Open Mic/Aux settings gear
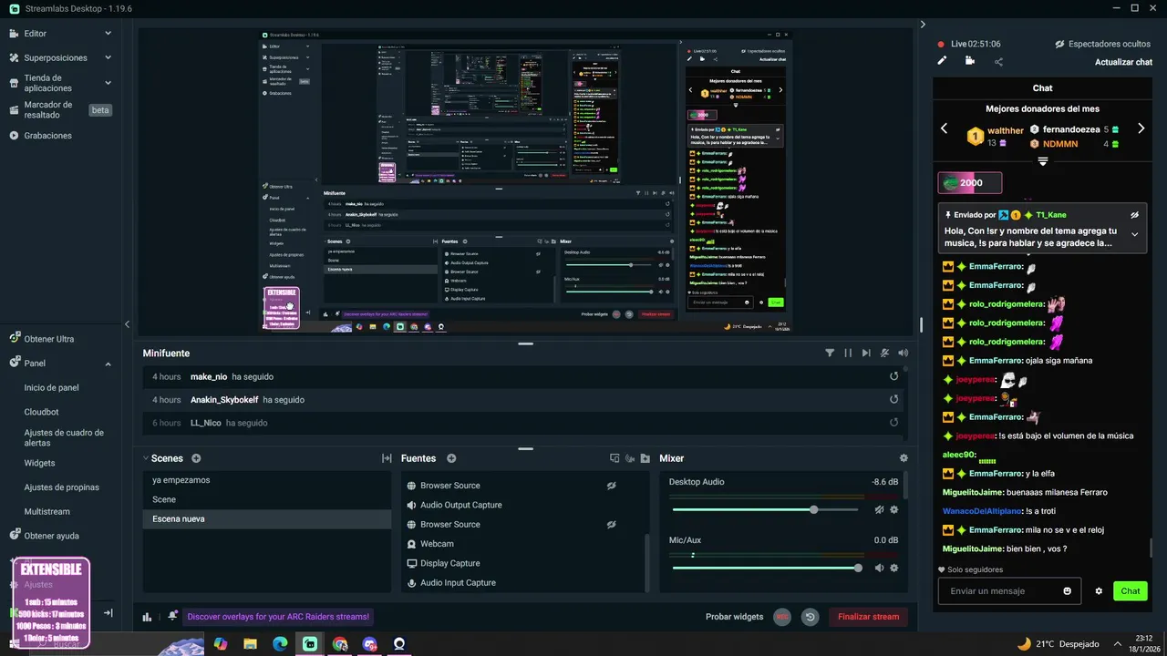1167x656 pixels. coord(894,568)
